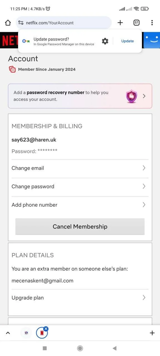Open a new tab with plus icon
Screen dimensions: 160x356
120,23
